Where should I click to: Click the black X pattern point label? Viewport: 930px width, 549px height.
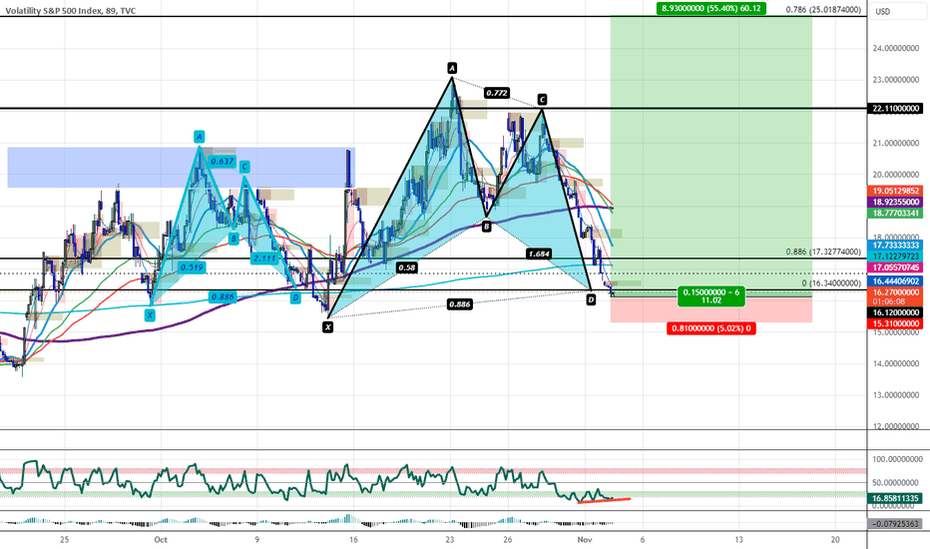tap(327, 326)
